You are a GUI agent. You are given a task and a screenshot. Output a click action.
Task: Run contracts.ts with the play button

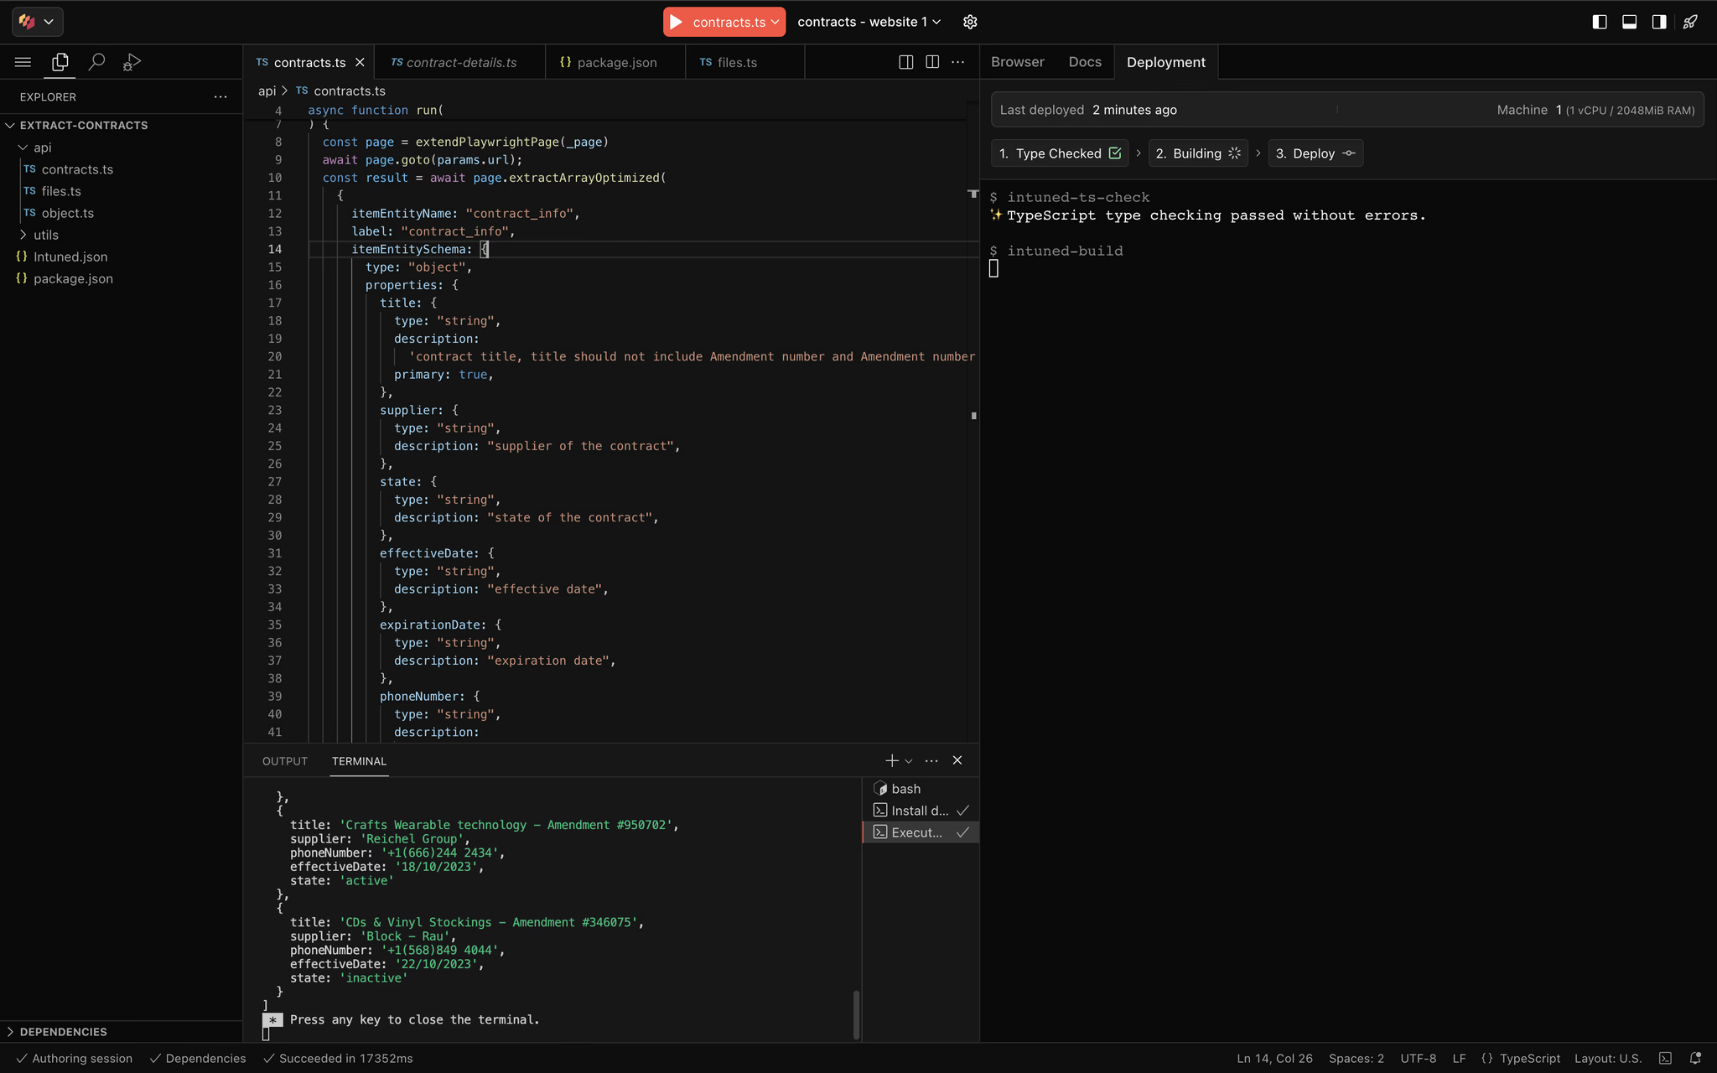click(677, 22)
